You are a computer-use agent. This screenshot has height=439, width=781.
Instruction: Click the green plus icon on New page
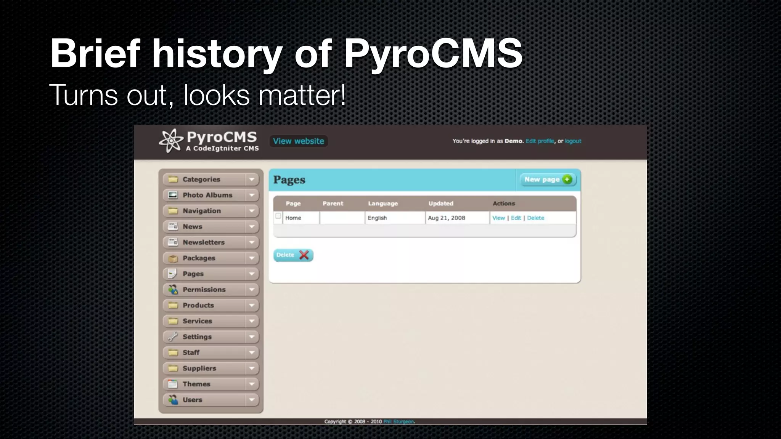(x=567, y=179)
